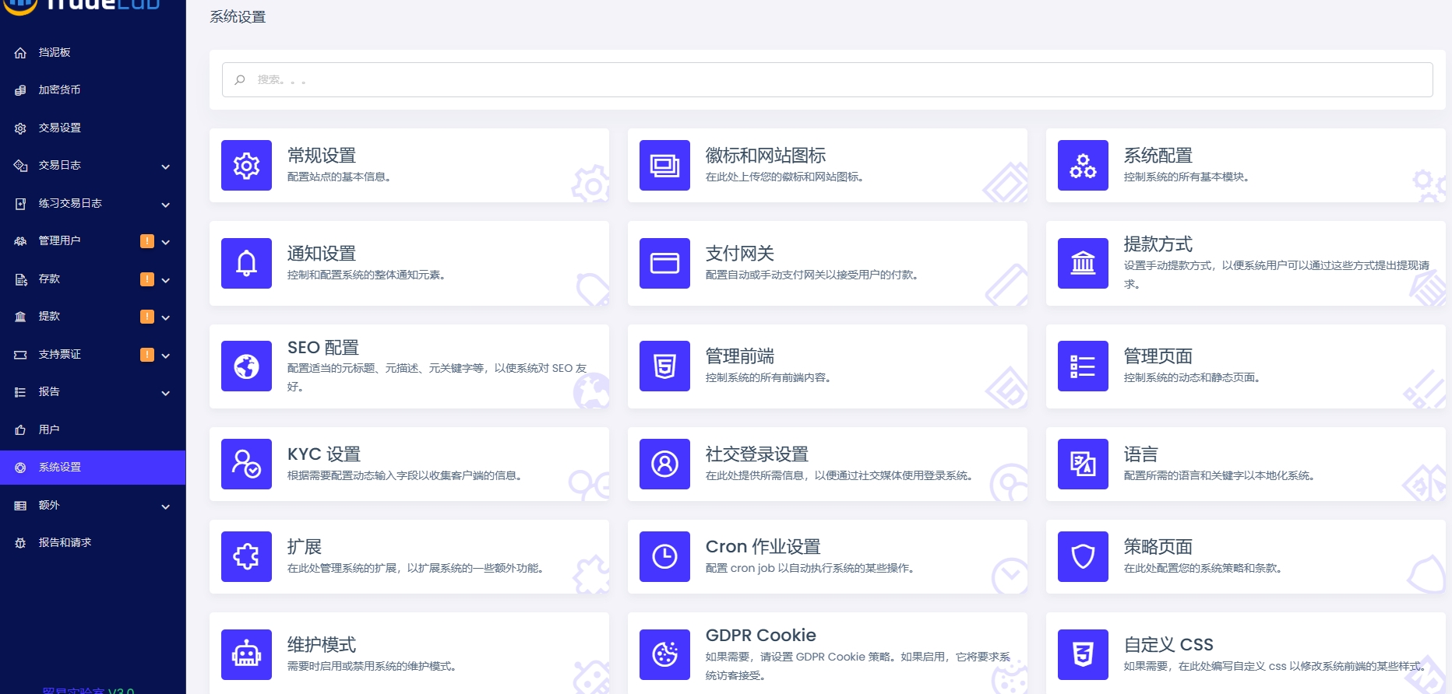Open 加密货币 in the sidebar
The height and width of the screenshot is (694, 1452).
(x=59, y=90)
